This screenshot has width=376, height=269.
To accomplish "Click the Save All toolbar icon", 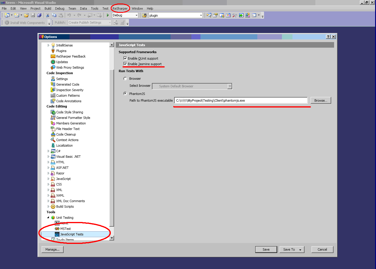I will pos(39,15).
